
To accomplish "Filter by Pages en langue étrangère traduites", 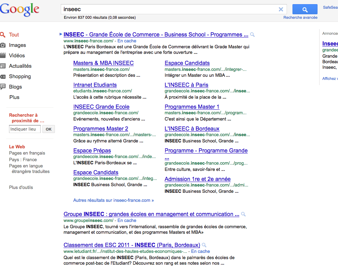I will pyautogui.click(x=29, y=169).
